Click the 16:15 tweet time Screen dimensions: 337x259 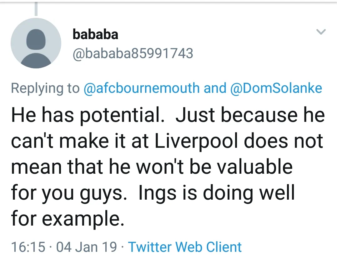(28, 247)
